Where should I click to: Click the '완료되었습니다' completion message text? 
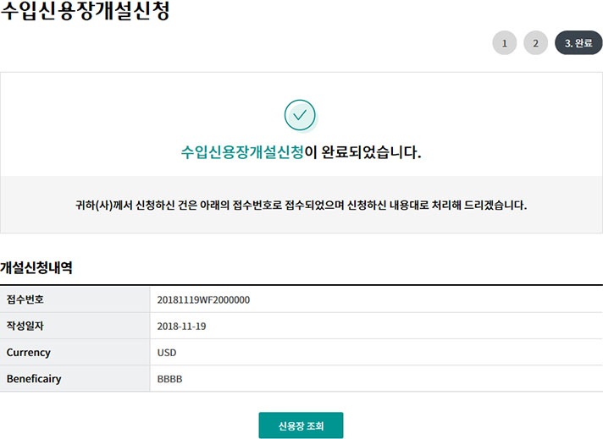click(362, 153)
